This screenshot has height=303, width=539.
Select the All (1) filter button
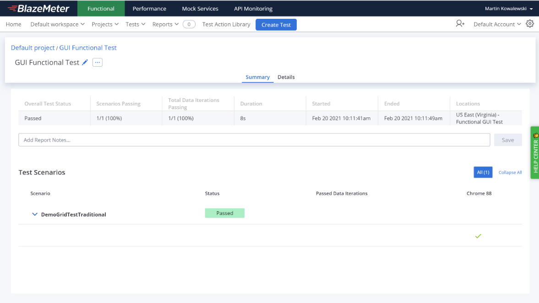[483, 172]
